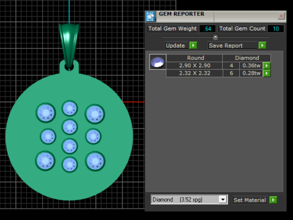Select the 2.32 X 2.32 size cell
Image resolution: width=293 pixels, height=220 pixels.
click(x=195, y=73)
